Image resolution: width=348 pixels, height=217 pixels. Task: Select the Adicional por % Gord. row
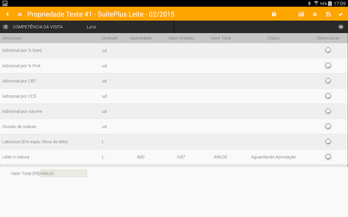[x=174, y=51]
